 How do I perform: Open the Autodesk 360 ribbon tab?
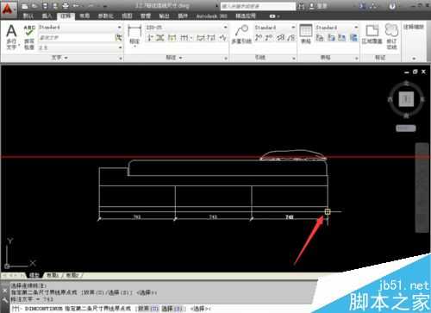point(212,16)
